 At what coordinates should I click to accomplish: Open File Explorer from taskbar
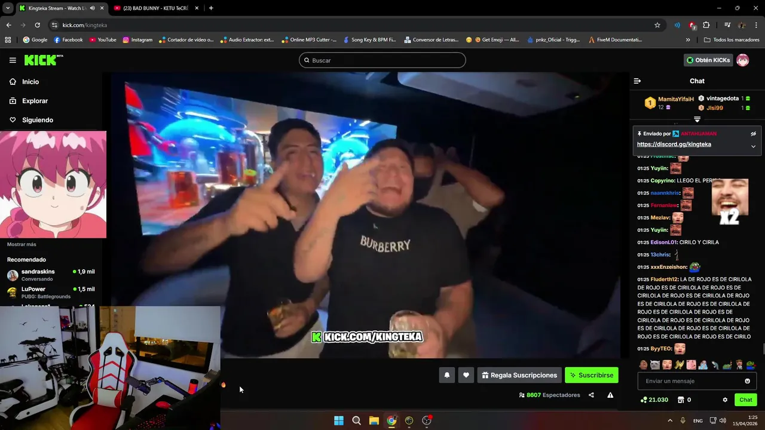[x=374, y=420]
